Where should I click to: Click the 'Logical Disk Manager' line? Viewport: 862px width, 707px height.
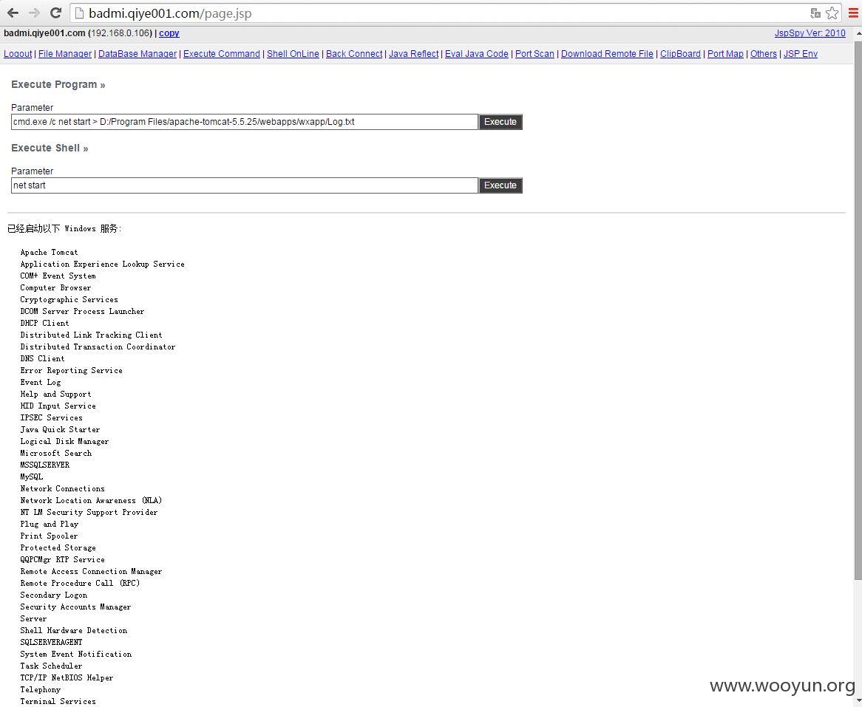[64, 441]
